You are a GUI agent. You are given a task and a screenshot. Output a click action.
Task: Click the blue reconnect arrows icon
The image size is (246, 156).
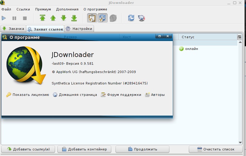131,18
